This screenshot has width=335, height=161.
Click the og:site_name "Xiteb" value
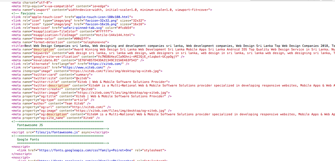(x=88, y=118)
